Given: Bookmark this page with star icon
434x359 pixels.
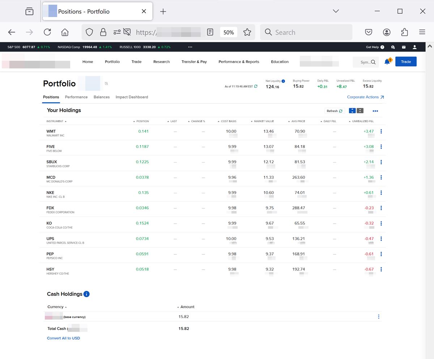Looking at the screenshot, I should tap(247, 32).
